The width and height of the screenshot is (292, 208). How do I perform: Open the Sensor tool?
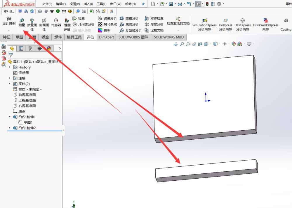coord(55,22)
